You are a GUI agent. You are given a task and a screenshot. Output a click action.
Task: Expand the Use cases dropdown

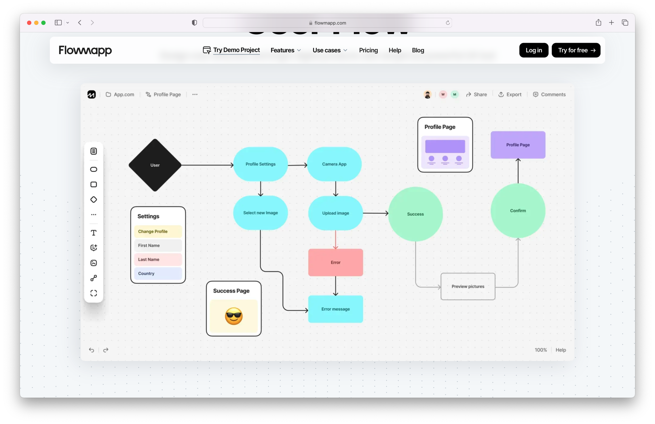[x=330, y=50]
